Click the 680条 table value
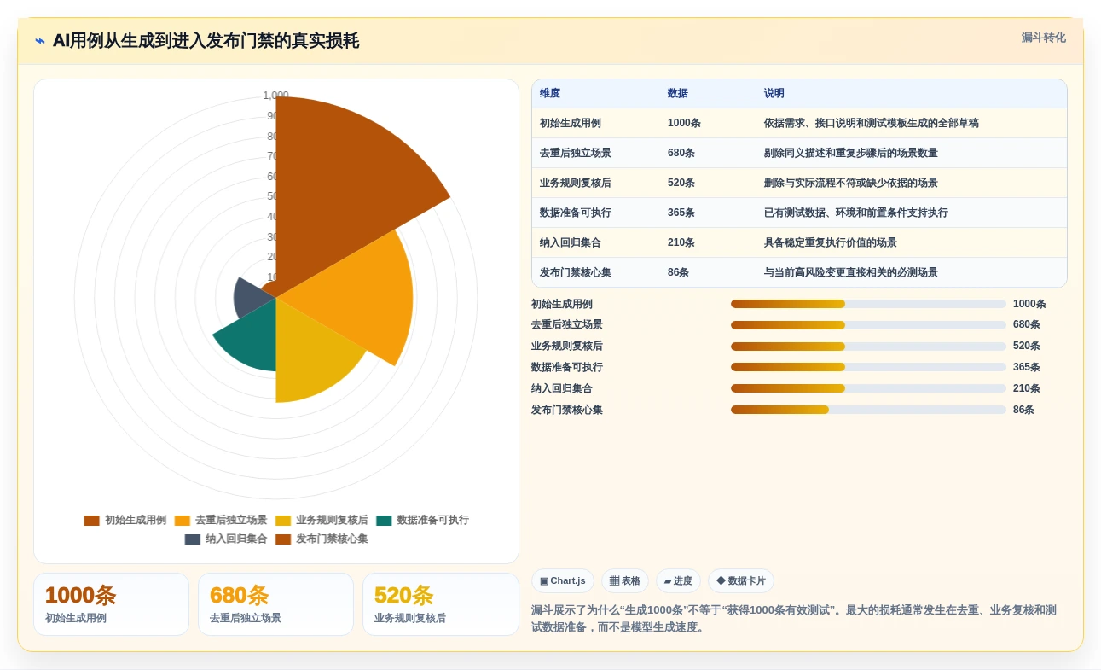Image resolution: width=1101 pixels, height=670 pixels. (x=681, y=154)
